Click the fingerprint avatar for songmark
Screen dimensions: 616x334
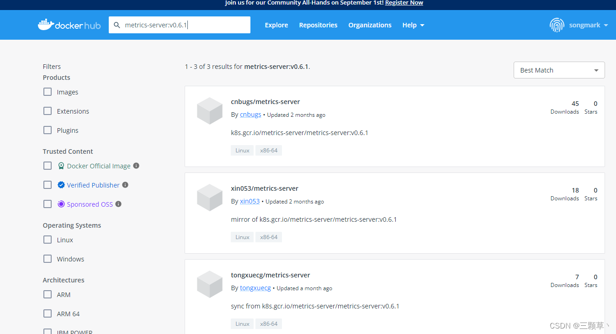coord(557,25)
